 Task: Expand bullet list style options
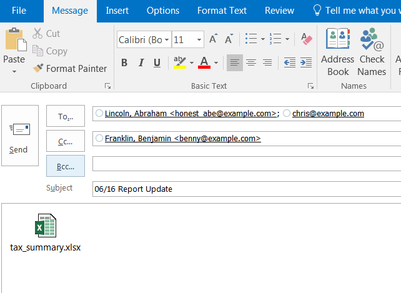pos(262,39)
